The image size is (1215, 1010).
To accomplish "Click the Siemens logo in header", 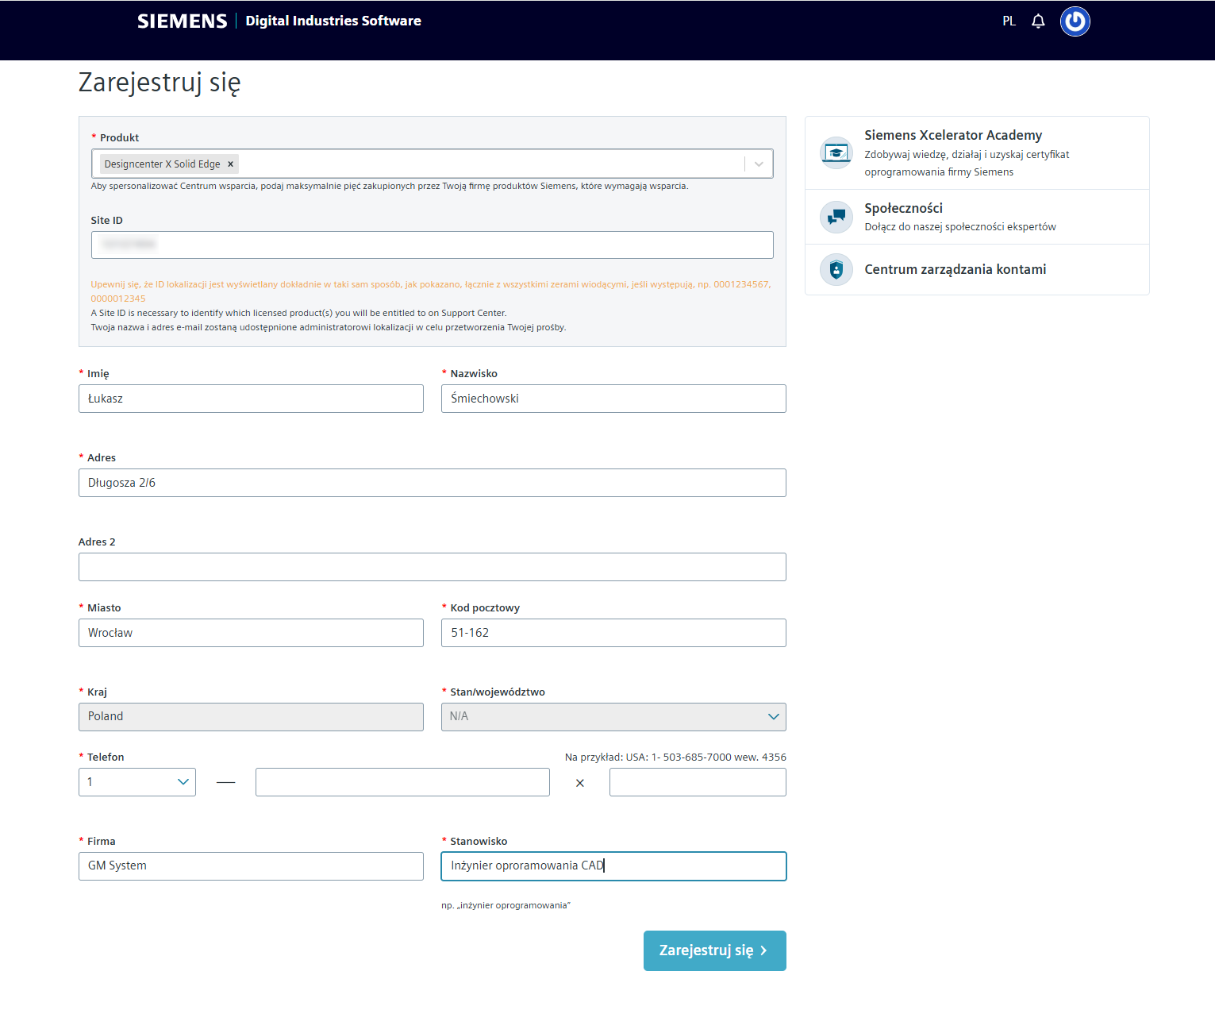I will coord(183,21).
